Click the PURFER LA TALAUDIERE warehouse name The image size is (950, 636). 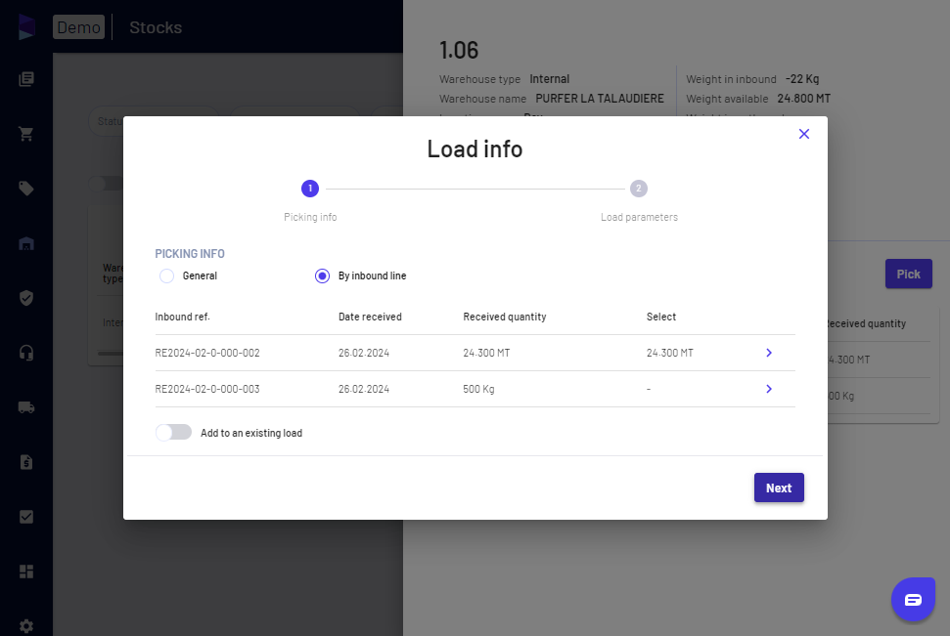(599, 98)
